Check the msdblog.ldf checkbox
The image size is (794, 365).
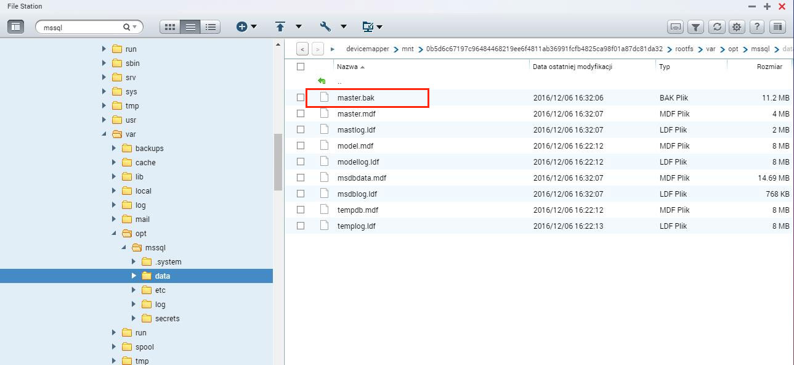(x=301, y=194)
